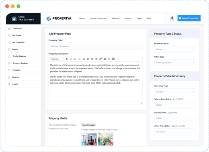This screenshot has height=152, width=209.
Task: Click the user avatar icon in header
Action: (172, 18)
